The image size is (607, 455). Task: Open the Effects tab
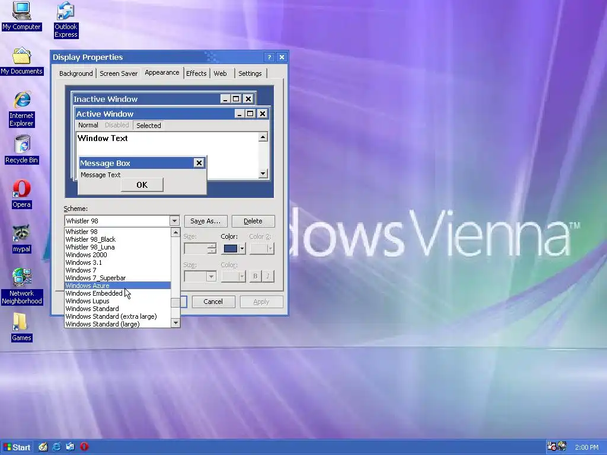pos(196,73)
